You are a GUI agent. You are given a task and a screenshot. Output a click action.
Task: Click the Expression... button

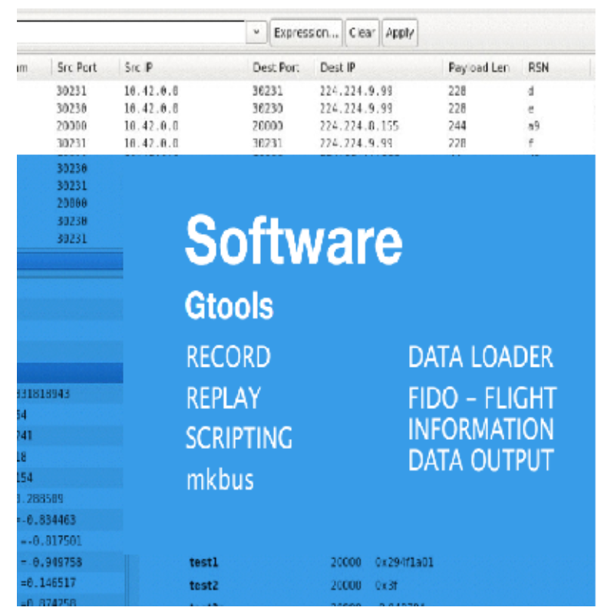coord(306,33)
